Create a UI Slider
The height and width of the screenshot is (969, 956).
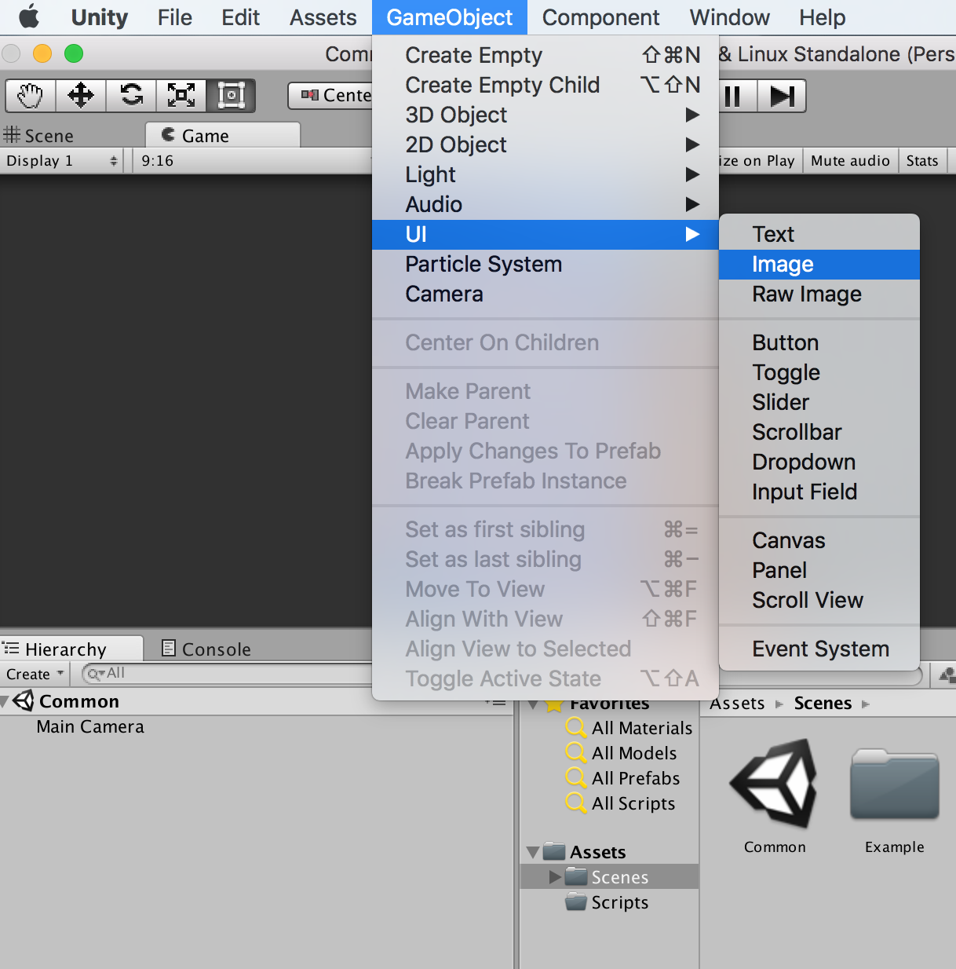(819, 402)
